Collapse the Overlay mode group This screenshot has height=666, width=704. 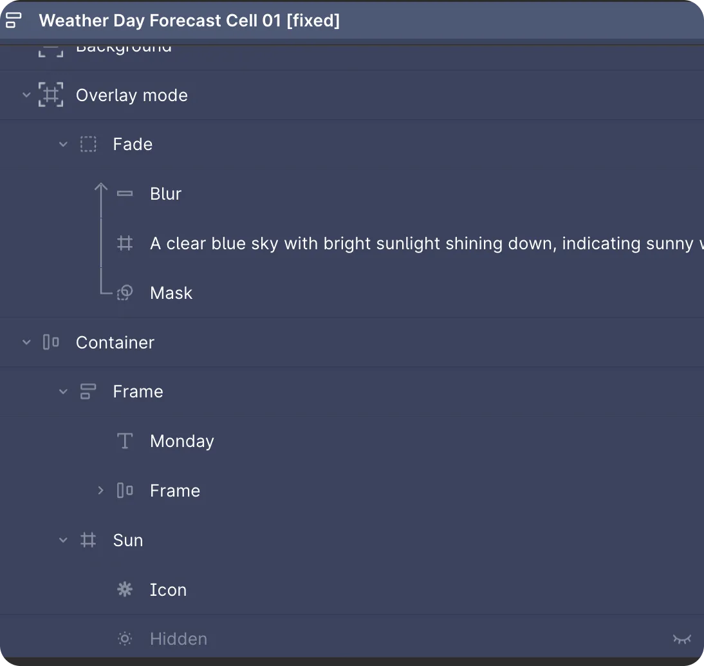pyautogui.click(x=26, y=95)
